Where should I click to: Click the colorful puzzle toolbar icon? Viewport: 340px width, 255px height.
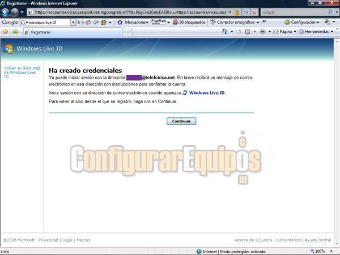104,22
